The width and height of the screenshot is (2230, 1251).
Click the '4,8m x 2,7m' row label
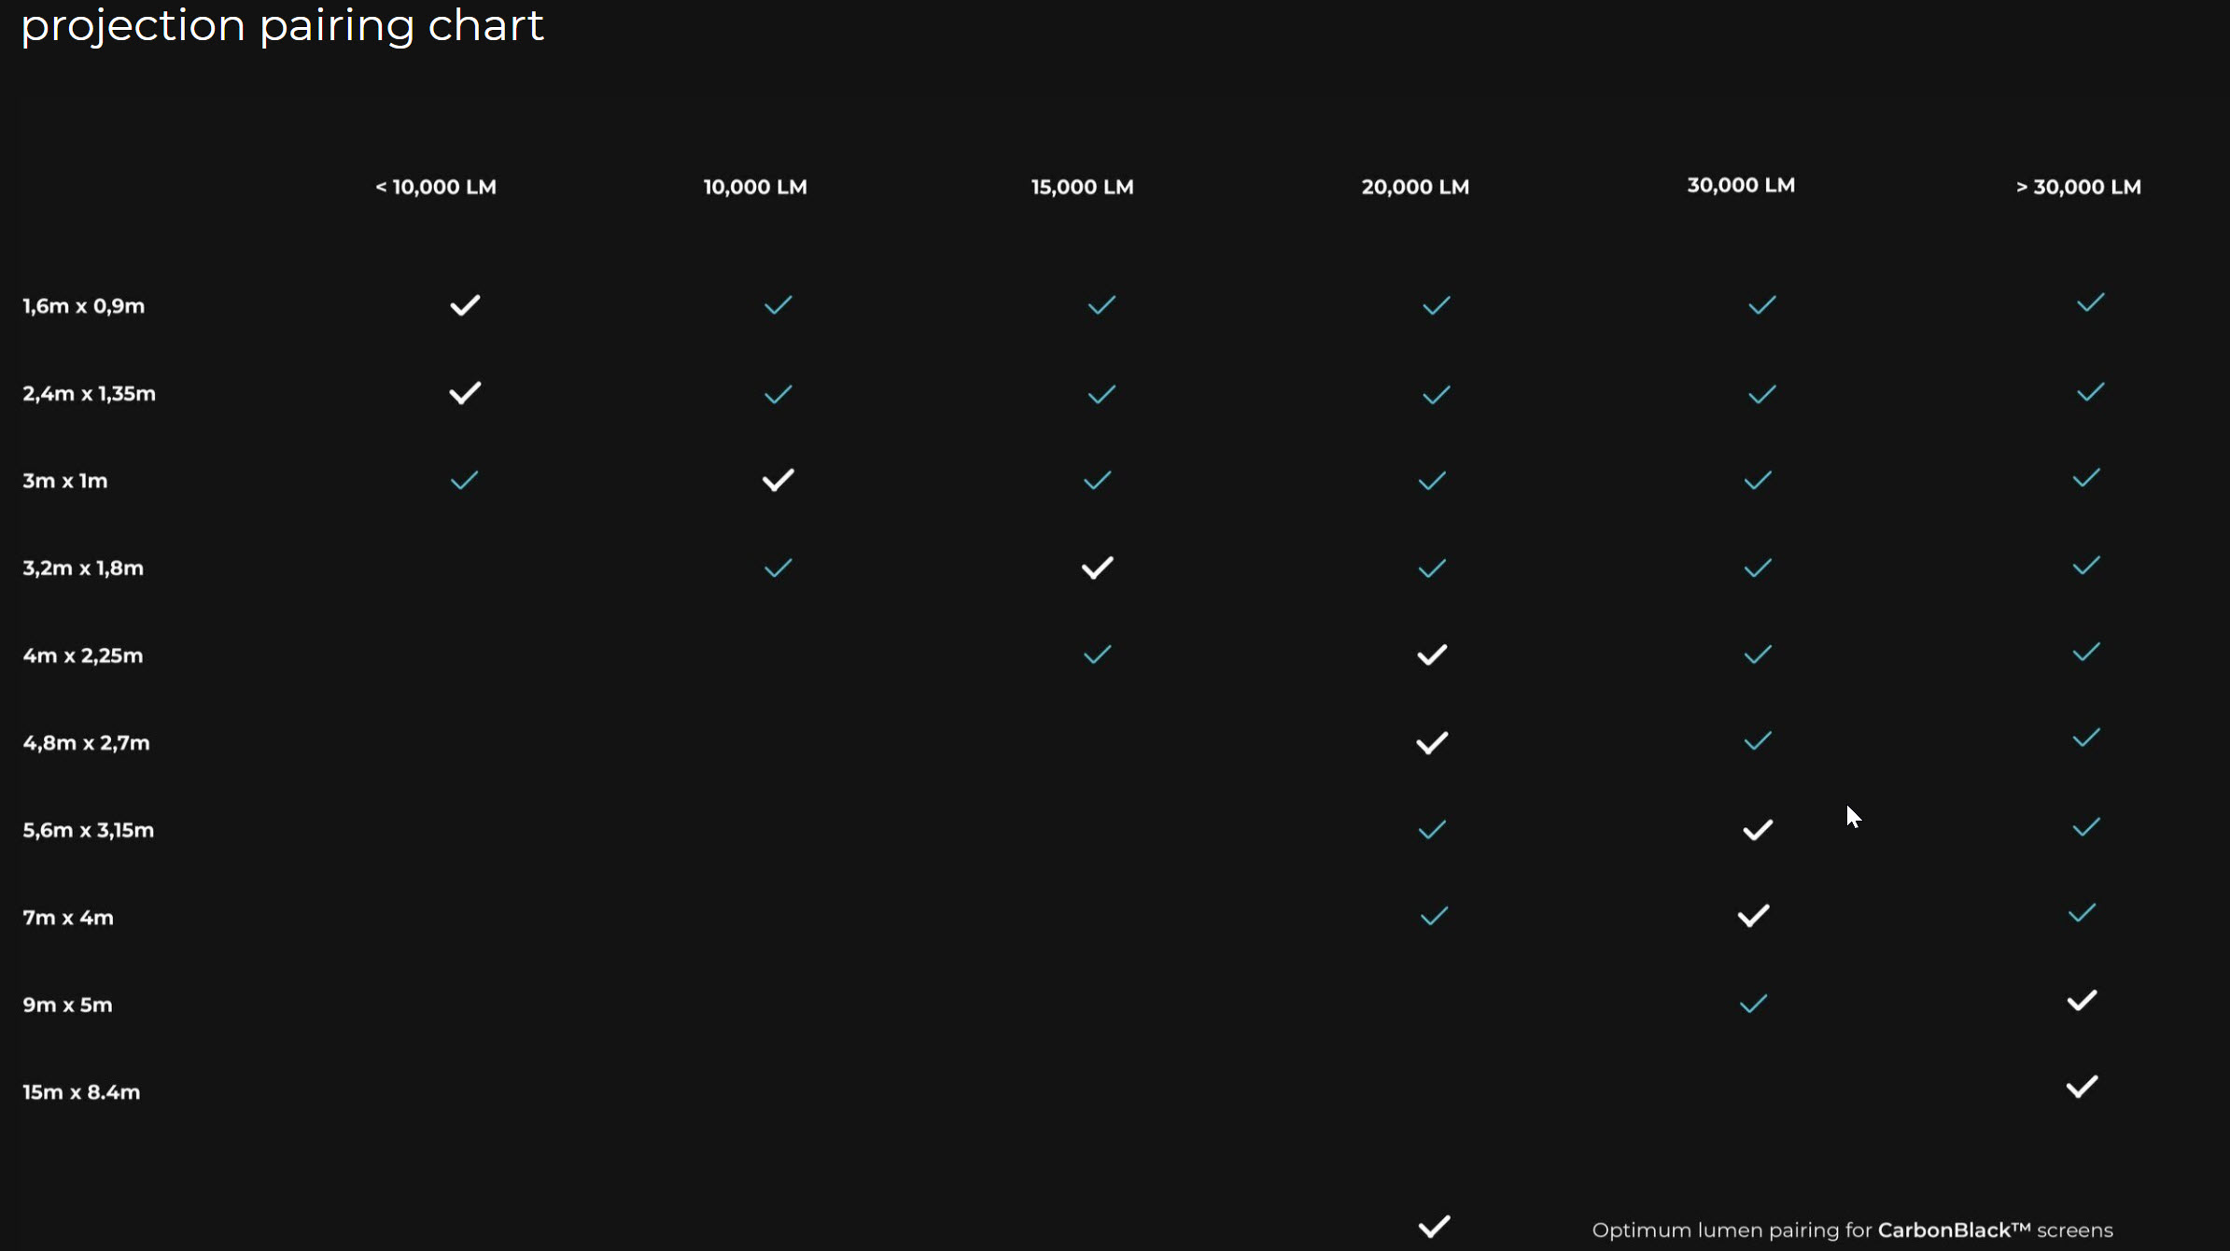click(86, 743)
